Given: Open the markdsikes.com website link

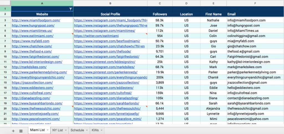Looking at the screenshot, I should tap(29, 67).
